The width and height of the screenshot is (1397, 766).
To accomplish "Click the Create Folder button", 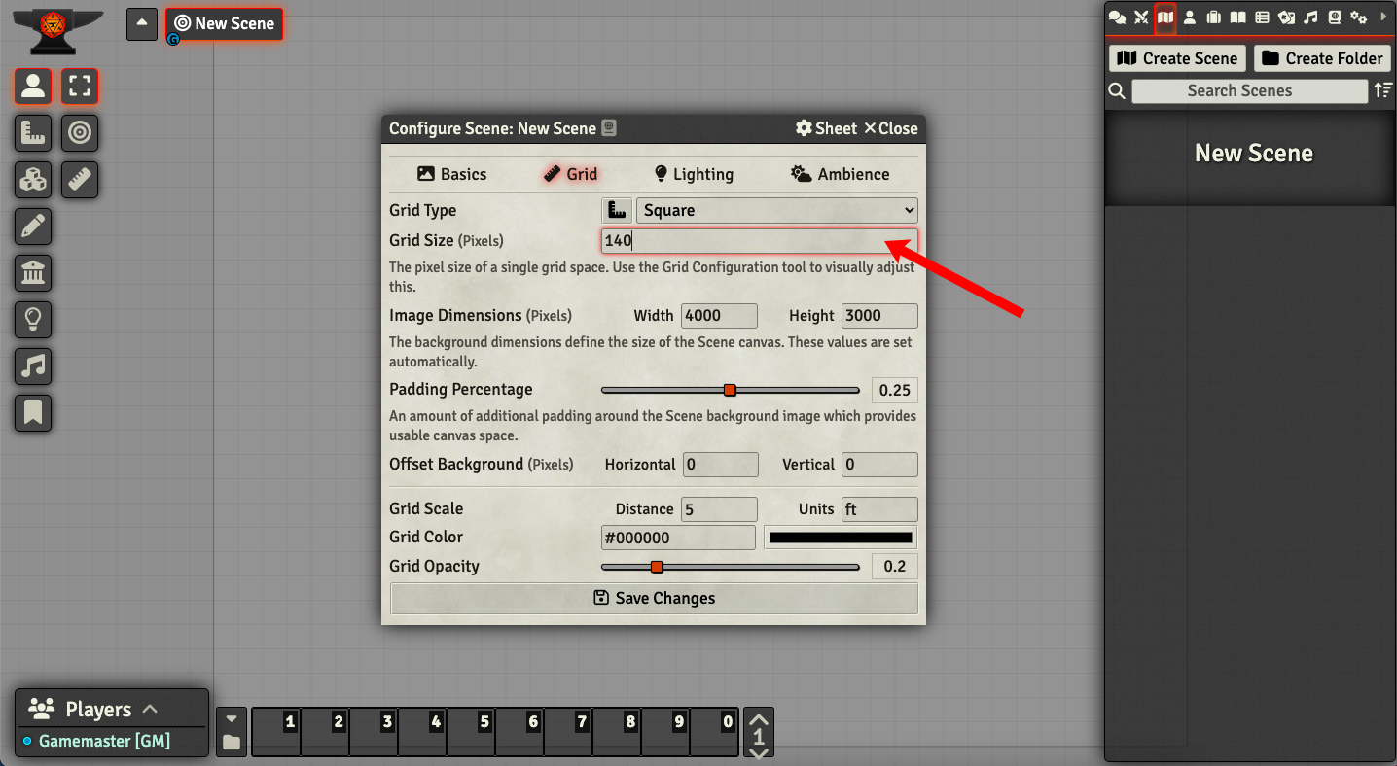I will pos(1322,58).
